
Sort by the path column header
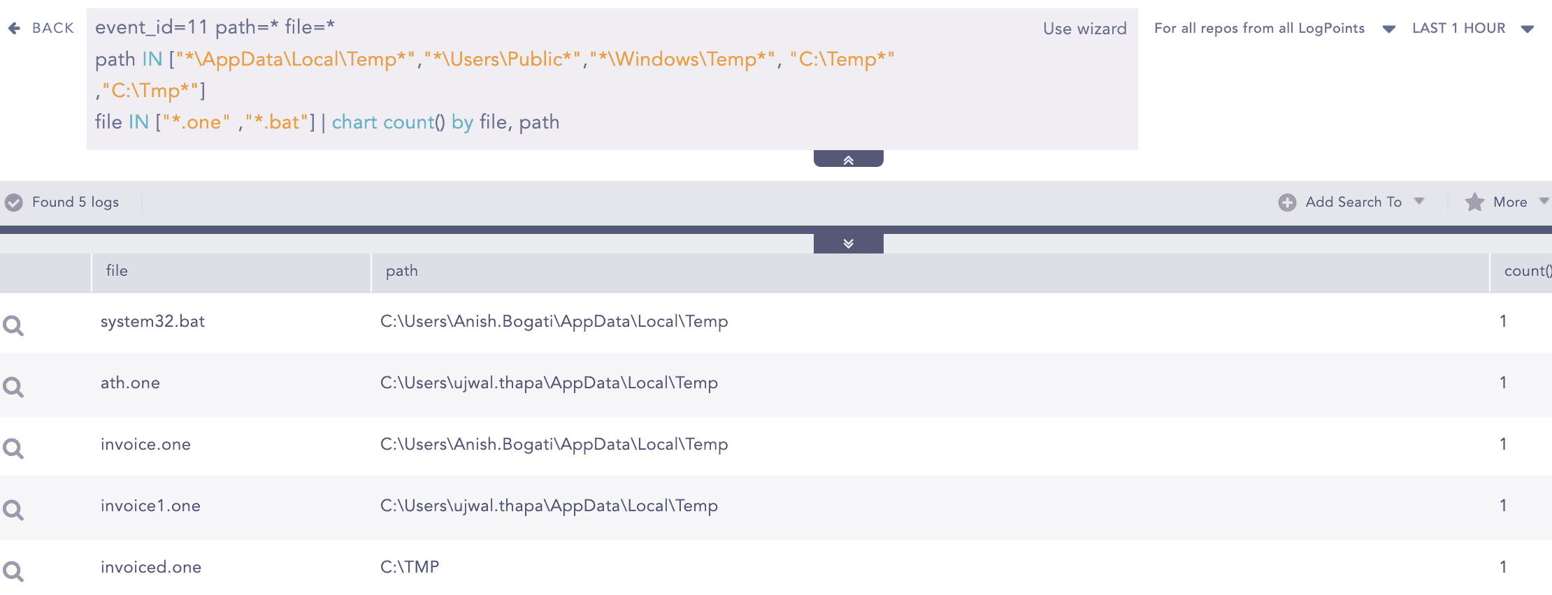pos(402,271)
